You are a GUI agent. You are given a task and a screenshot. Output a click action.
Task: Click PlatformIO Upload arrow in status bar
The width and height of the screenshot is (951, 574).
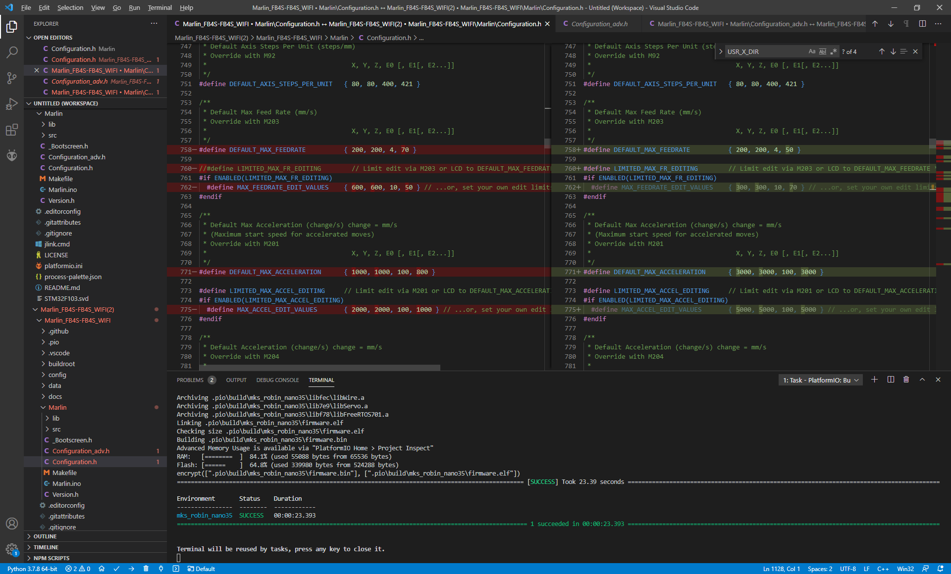coord(131,569)
